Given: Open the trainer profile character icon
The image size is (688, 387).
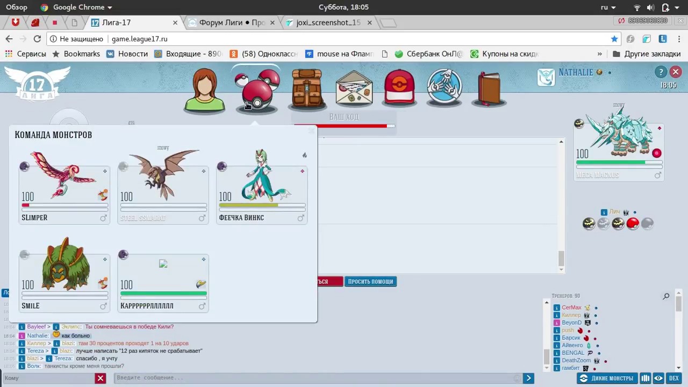Looking at the screenshot, I should pyautogui.click(x=204, y=90).
